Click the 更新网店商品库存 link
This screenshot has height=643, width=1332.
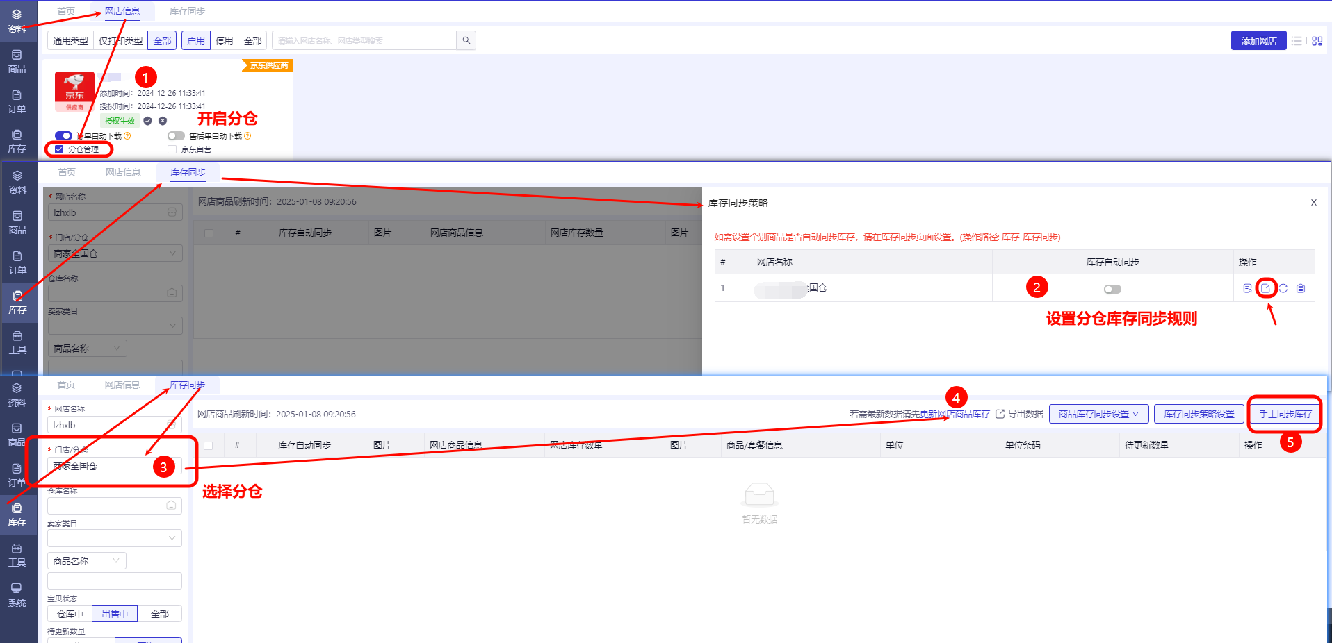point(955,414)
